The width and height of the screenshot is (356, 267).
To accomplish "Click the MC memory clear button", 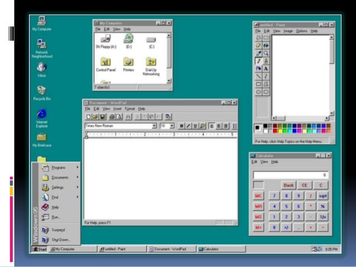I will [x=258, y=196].
